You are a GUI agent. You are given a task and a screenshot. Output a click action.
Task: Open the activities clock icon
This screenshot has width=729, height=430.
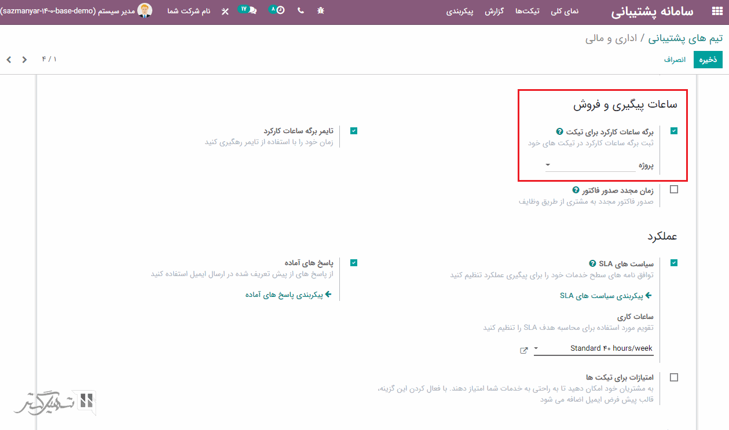[280, 10]
